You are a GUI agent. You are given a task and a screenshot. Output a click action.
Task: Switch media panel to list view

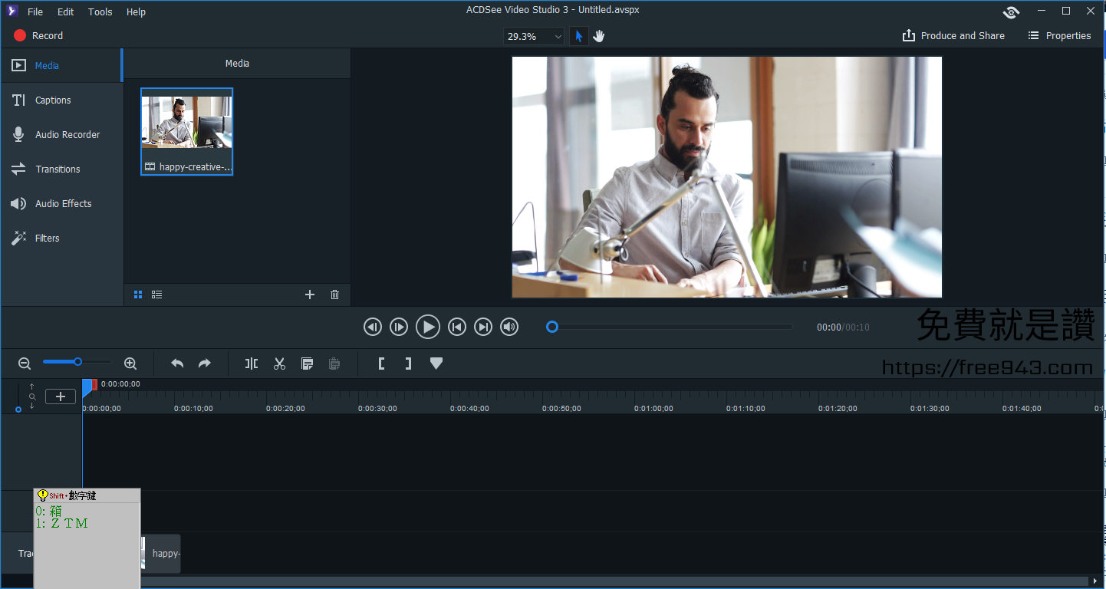[156, 294]
